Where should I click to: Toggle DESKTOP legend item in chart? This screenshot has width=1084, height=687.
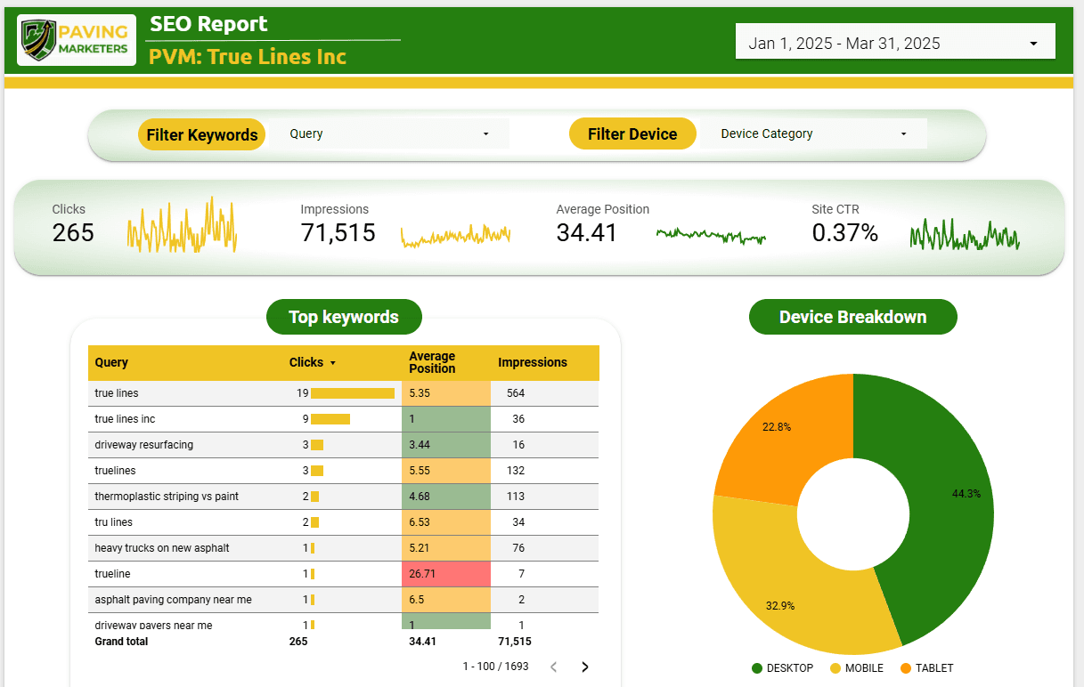click(x=782, y=668)
